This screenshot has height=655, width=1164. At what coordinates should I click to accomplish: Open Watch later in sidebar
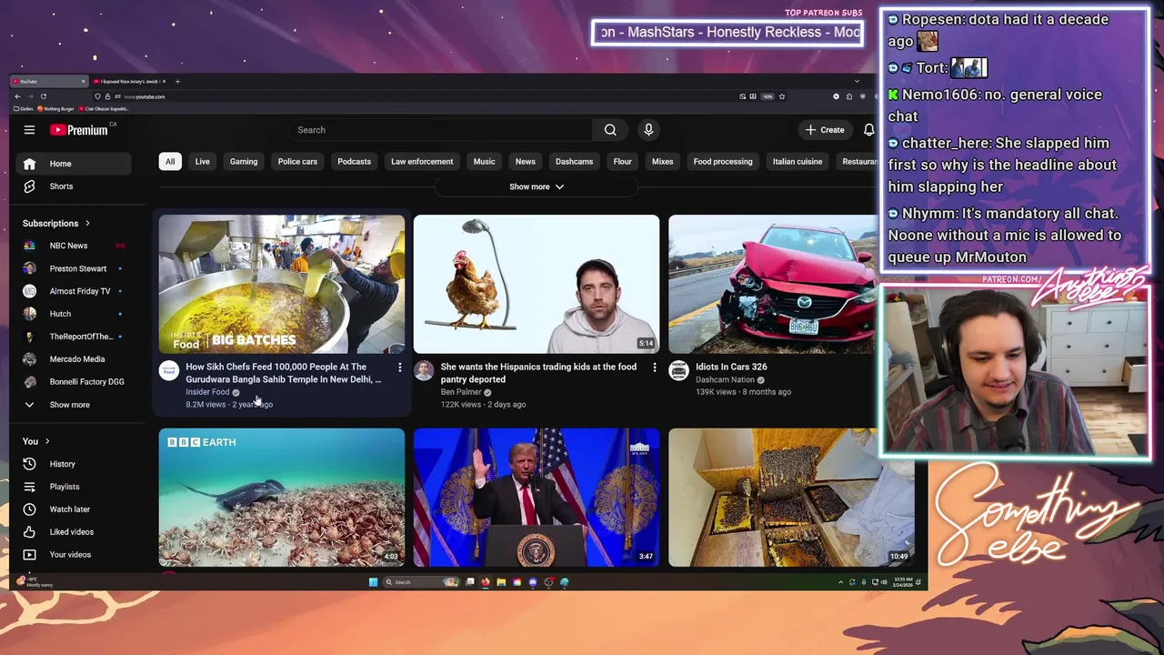coord(74,509)
